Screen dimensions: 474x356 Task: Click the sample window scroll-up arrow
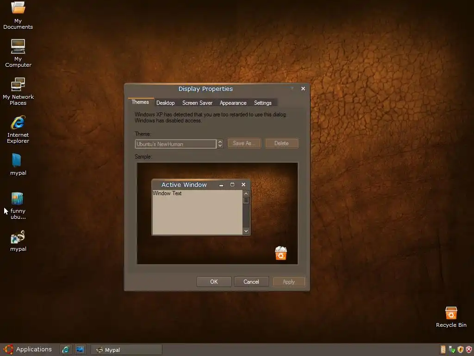point(246,193)
